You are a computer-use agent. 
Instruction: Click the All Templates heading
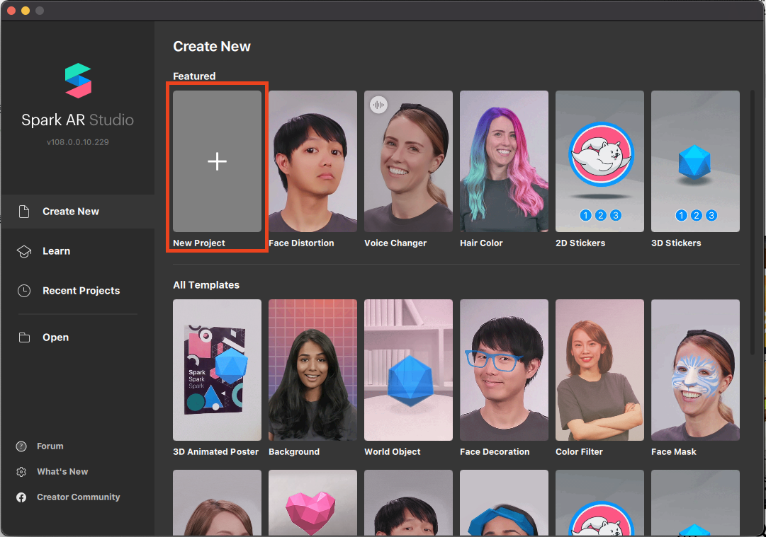pos(206,285)
